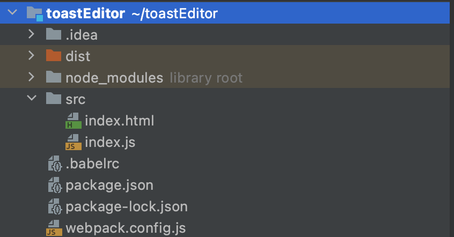
Task: Click the package.json file icon
Action: 55,185
